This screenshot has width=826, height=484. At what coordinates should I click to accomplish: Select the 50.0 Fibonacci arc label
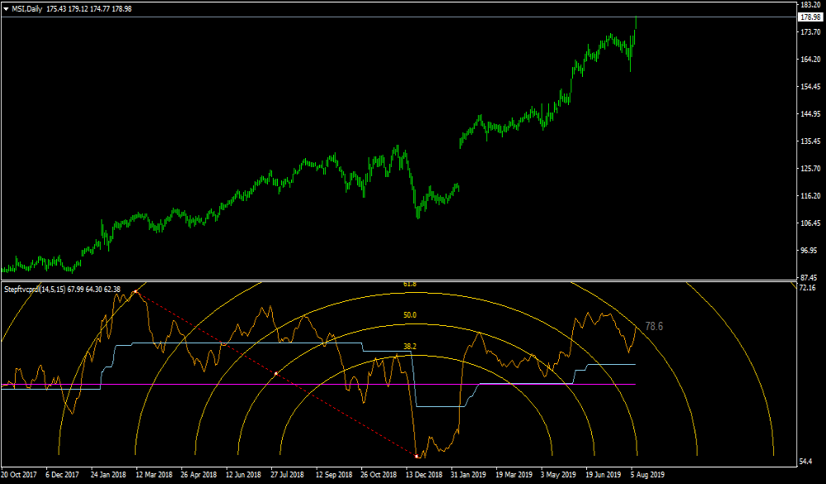(409, 315)
